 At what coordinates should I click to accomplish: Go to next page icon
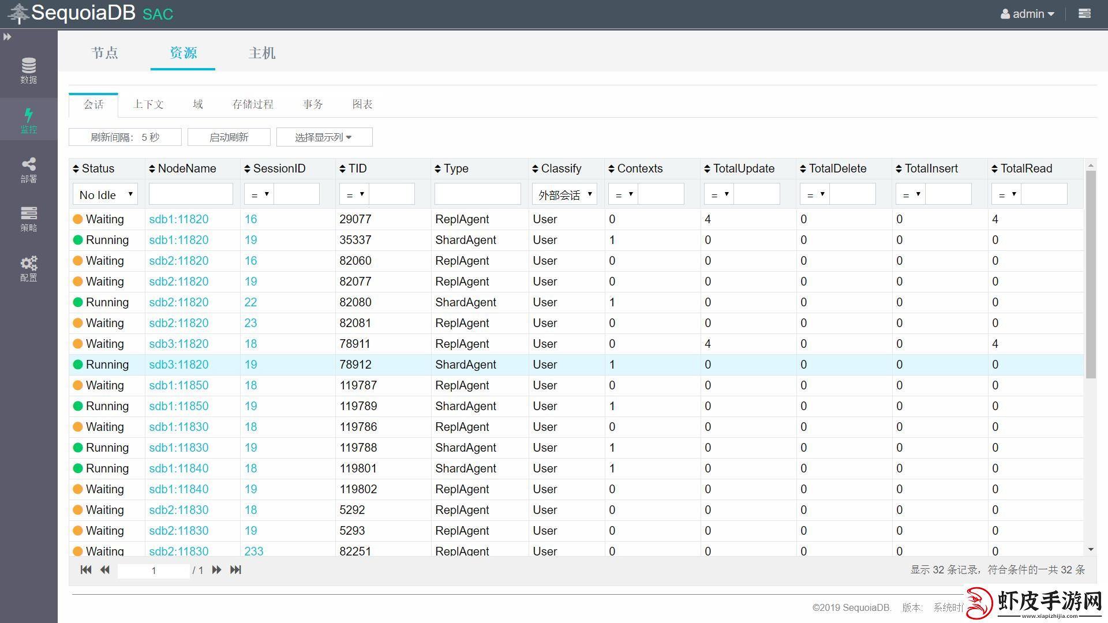216,570
